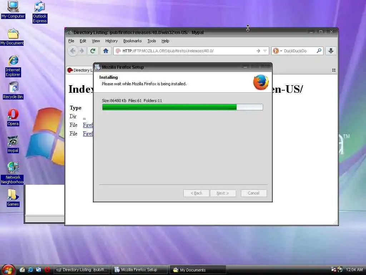Reload the page in Mypal

coord(93,51)
